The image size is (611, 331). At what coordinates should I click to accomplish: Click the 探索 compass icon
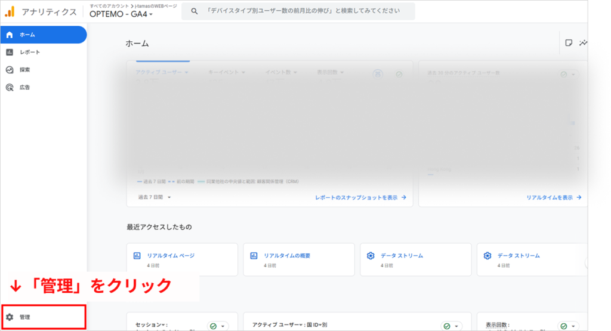coord(10,70)
